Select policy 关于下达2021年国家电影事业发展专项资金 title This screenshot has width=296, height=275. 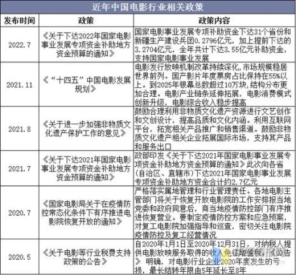[86, 169]
